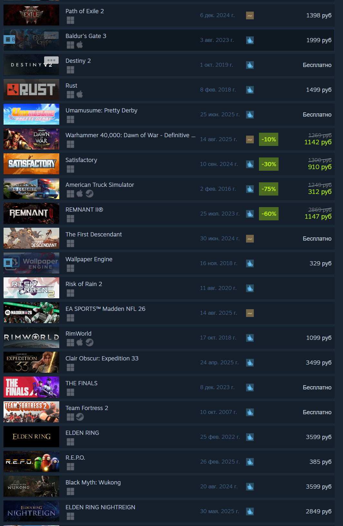Click the R.E.P.O. game thumbnail
The width and height of the screenshot is (343, 526).
31,462
